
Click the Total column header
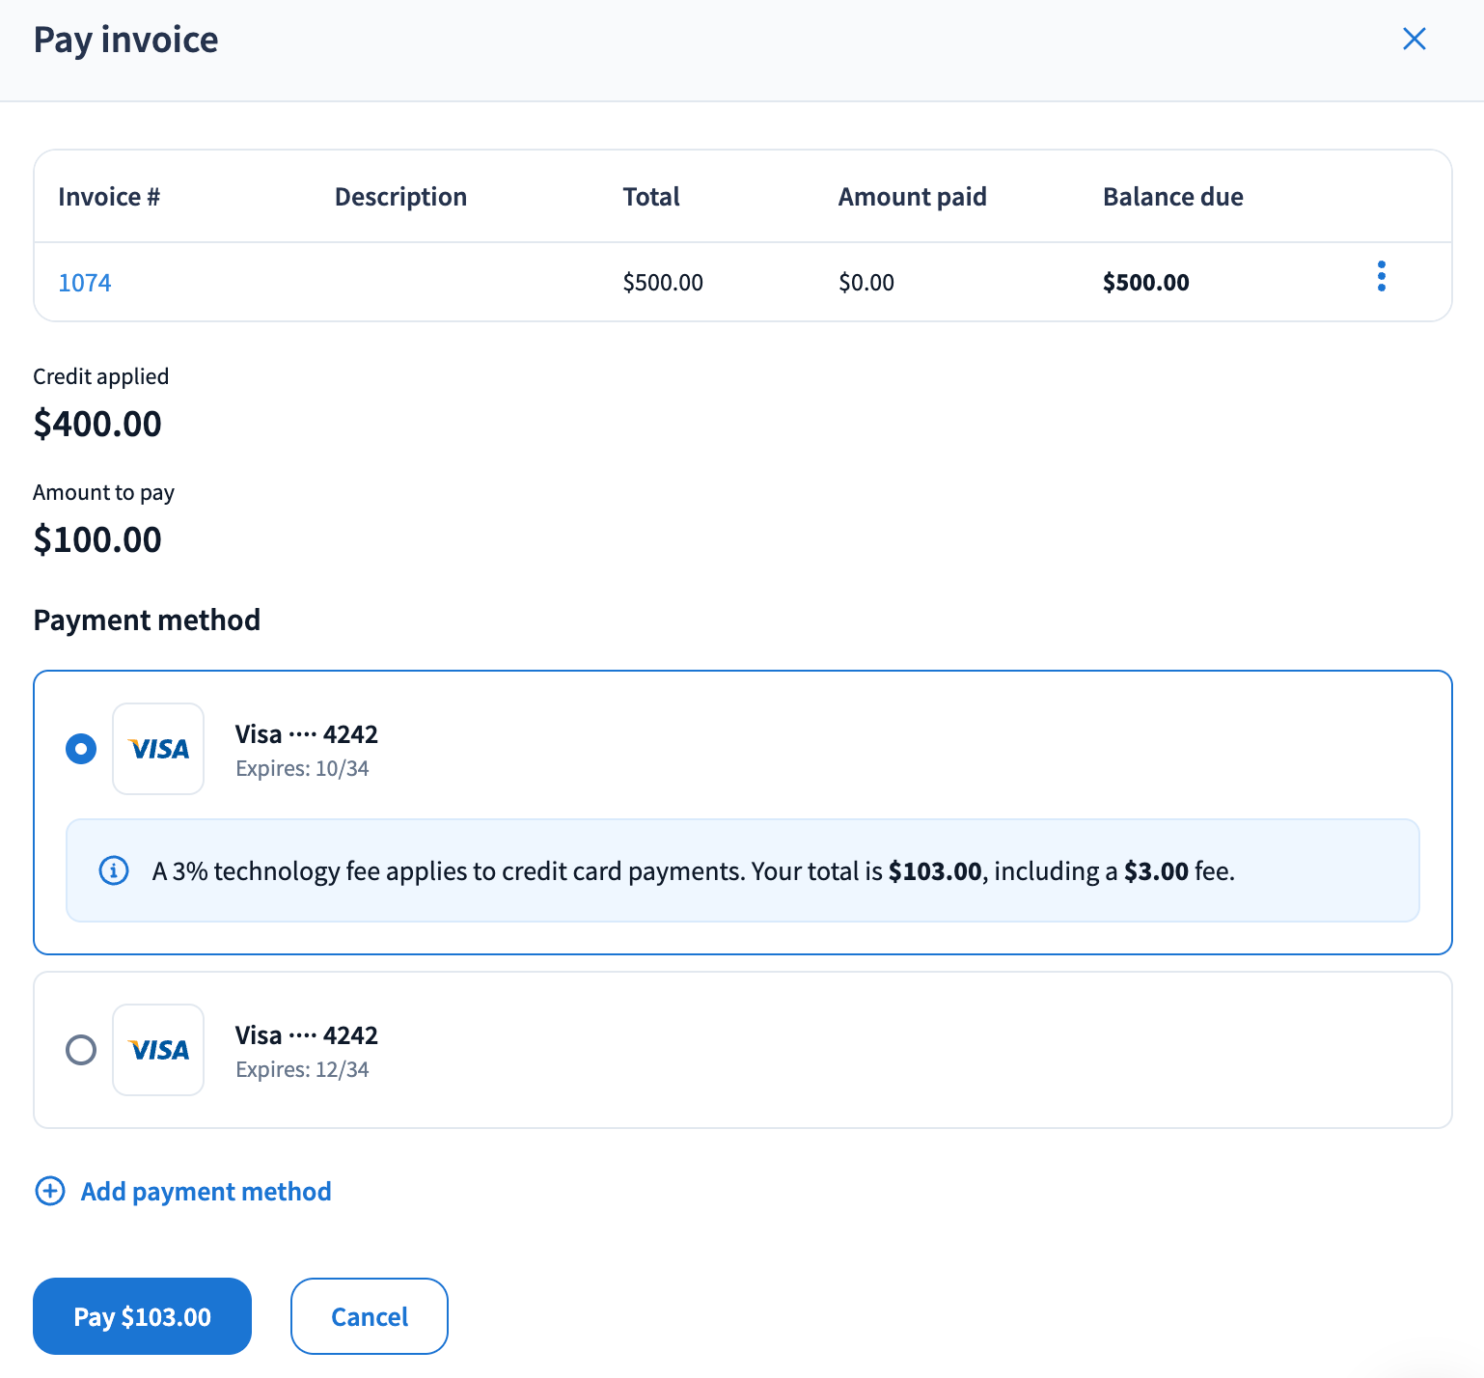pos(651,197)
